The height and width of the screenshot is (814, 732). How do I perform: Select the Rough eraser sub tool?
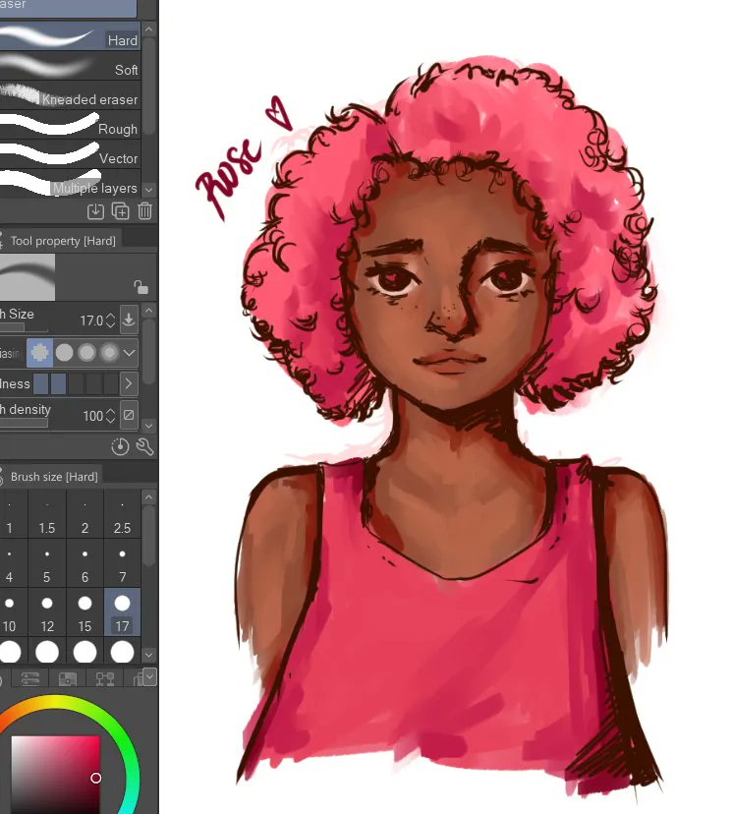tap(70, 125)
